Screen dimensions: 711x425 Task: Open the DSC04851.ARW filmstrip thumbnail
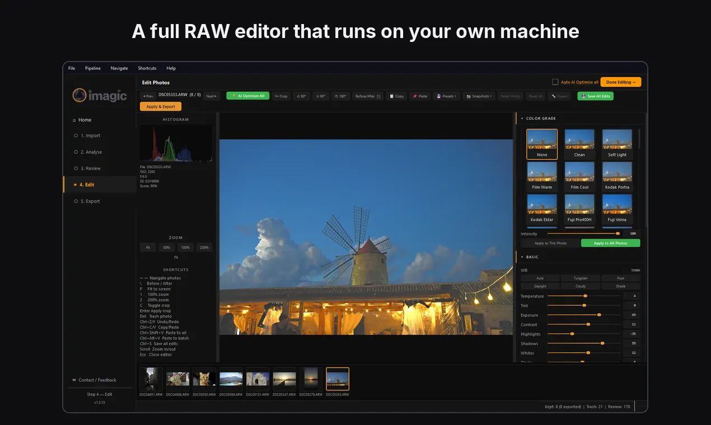(x=151, y=379)
